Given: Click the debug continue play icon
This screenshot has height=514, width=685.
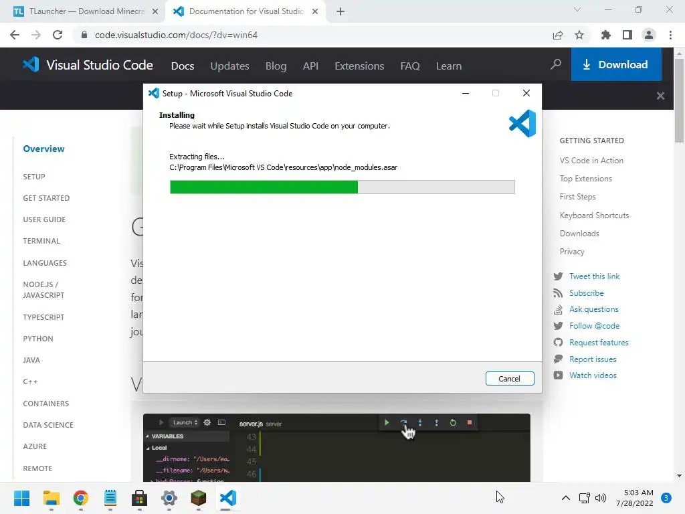Looking at the screenshot, I should (387, 422).
